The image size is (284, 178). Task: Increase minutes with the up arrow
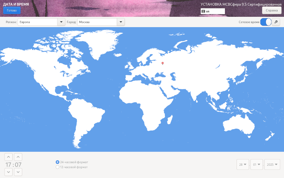[x=18, y=157]
